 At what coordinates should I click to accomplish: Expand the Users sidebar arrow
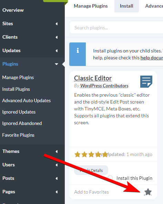click(x=57, y=165)
